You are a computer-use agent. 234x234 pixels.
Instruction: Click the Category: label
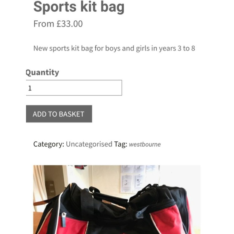[49, 144]
